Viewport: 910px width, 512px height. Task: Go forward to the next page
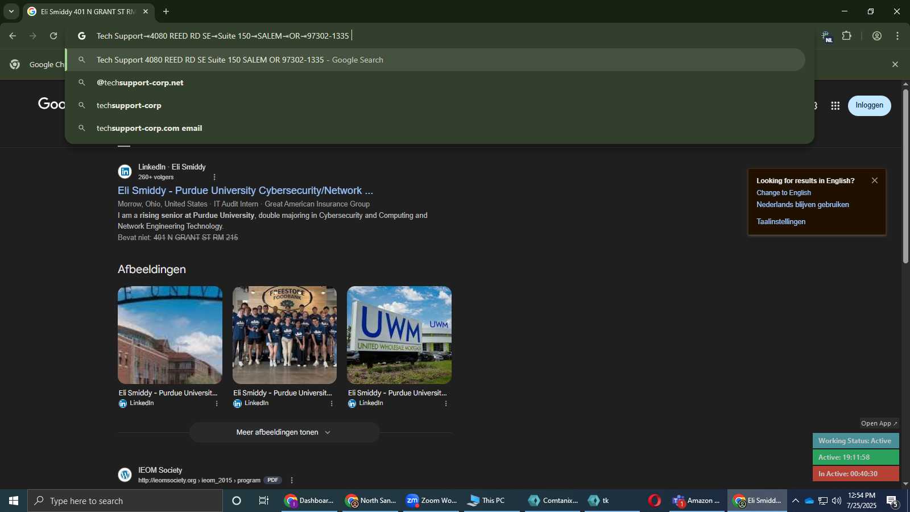(x=33, y=36)
